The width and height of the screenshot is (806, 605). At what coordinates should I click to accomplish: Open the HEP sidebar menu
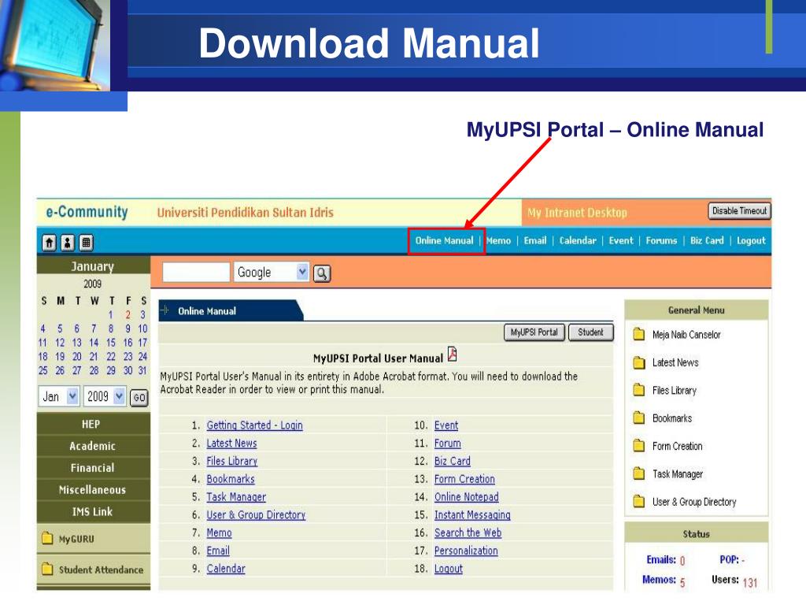point(93,424)
